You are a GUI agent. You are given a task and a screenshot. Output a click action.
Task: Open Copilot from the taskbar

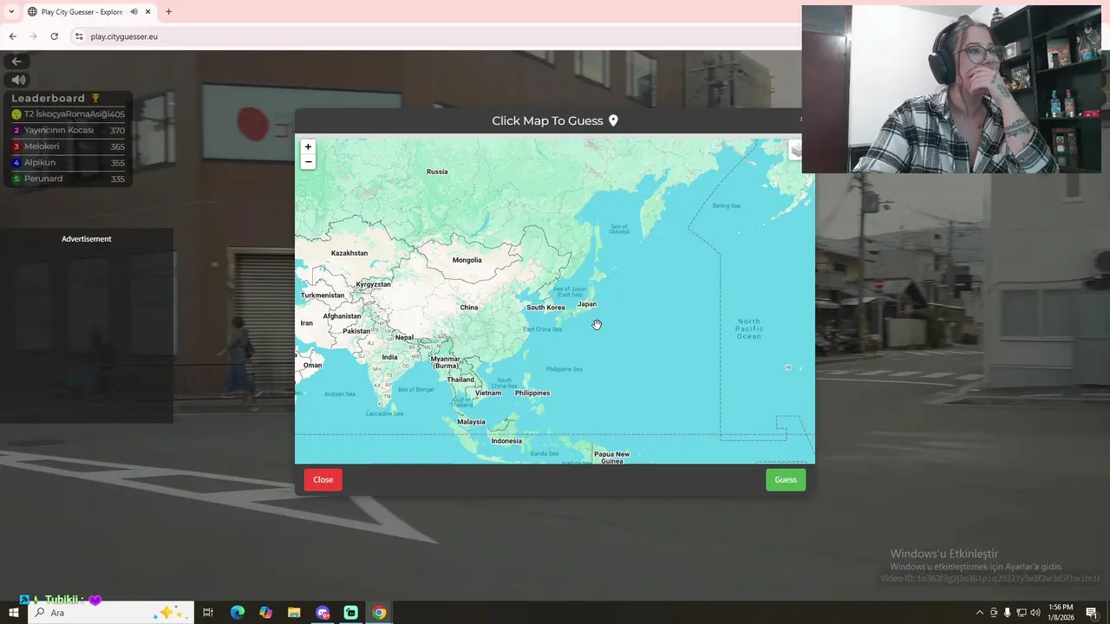[x=265, y=613]
